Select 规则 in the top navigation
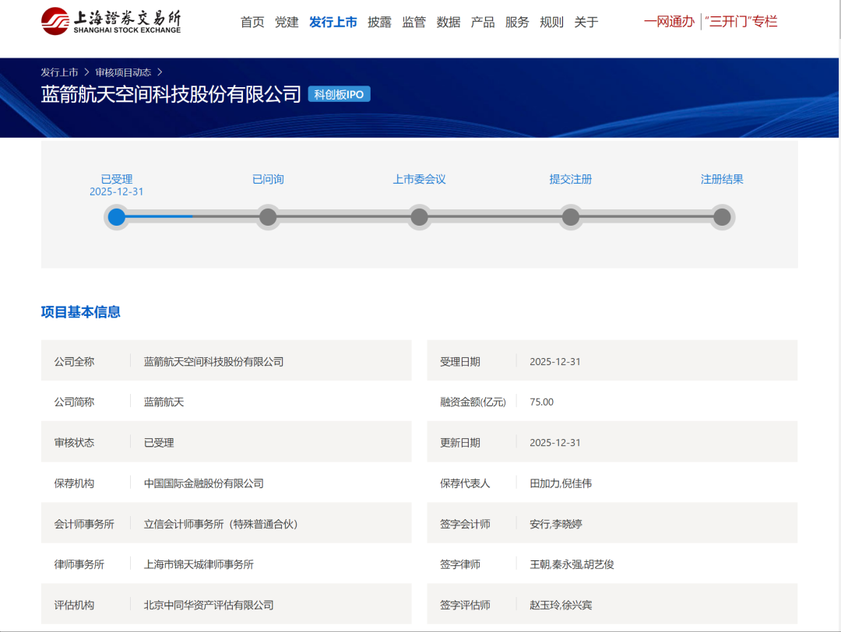The width and height of the screenshot is (841, 632). coord(551,22)
